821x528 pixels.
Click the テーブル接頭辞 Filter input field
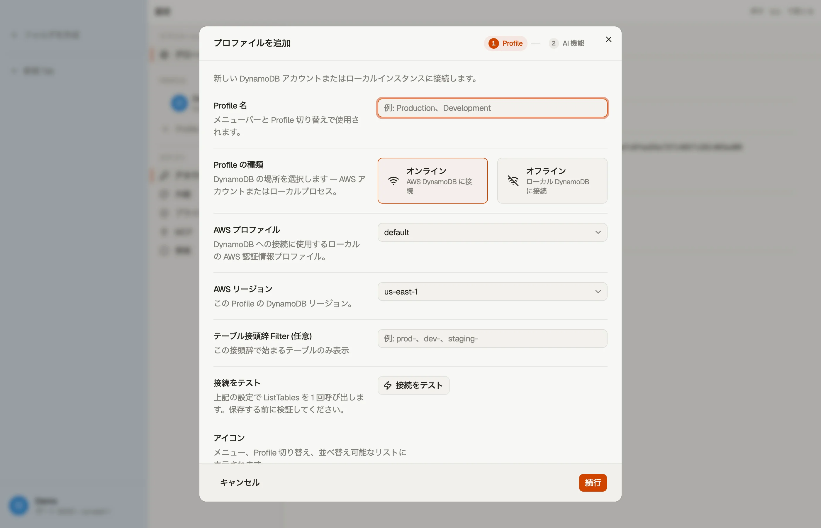coord(492,339)
